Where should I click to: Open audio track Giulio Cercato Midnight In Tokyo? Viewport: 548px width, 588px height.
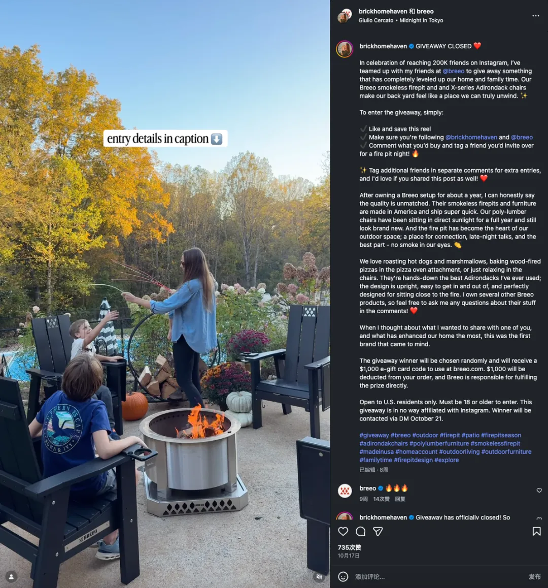(x=401, y=20)
